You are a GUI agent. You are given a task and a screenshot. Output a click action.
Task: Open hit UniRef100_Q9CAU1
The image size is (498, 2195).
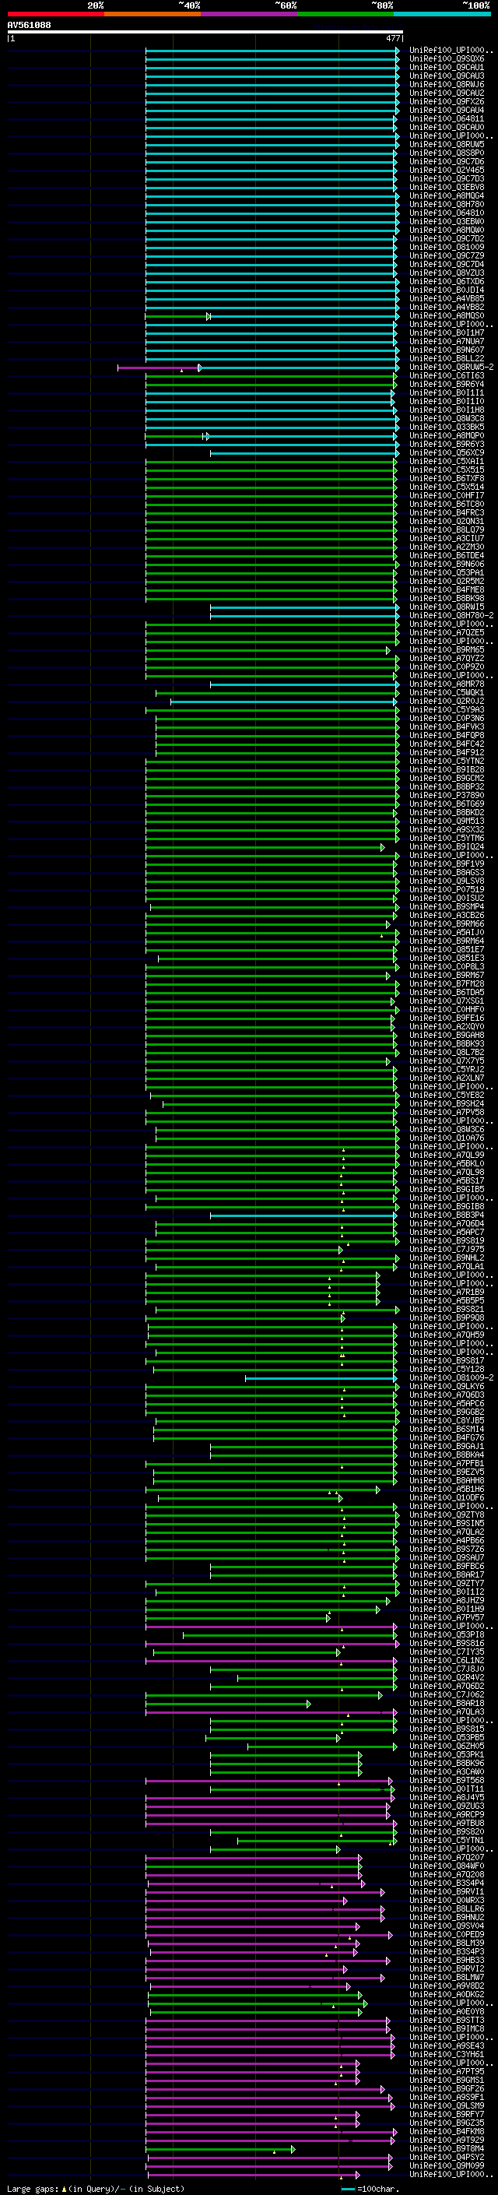(x=447, y=67)
